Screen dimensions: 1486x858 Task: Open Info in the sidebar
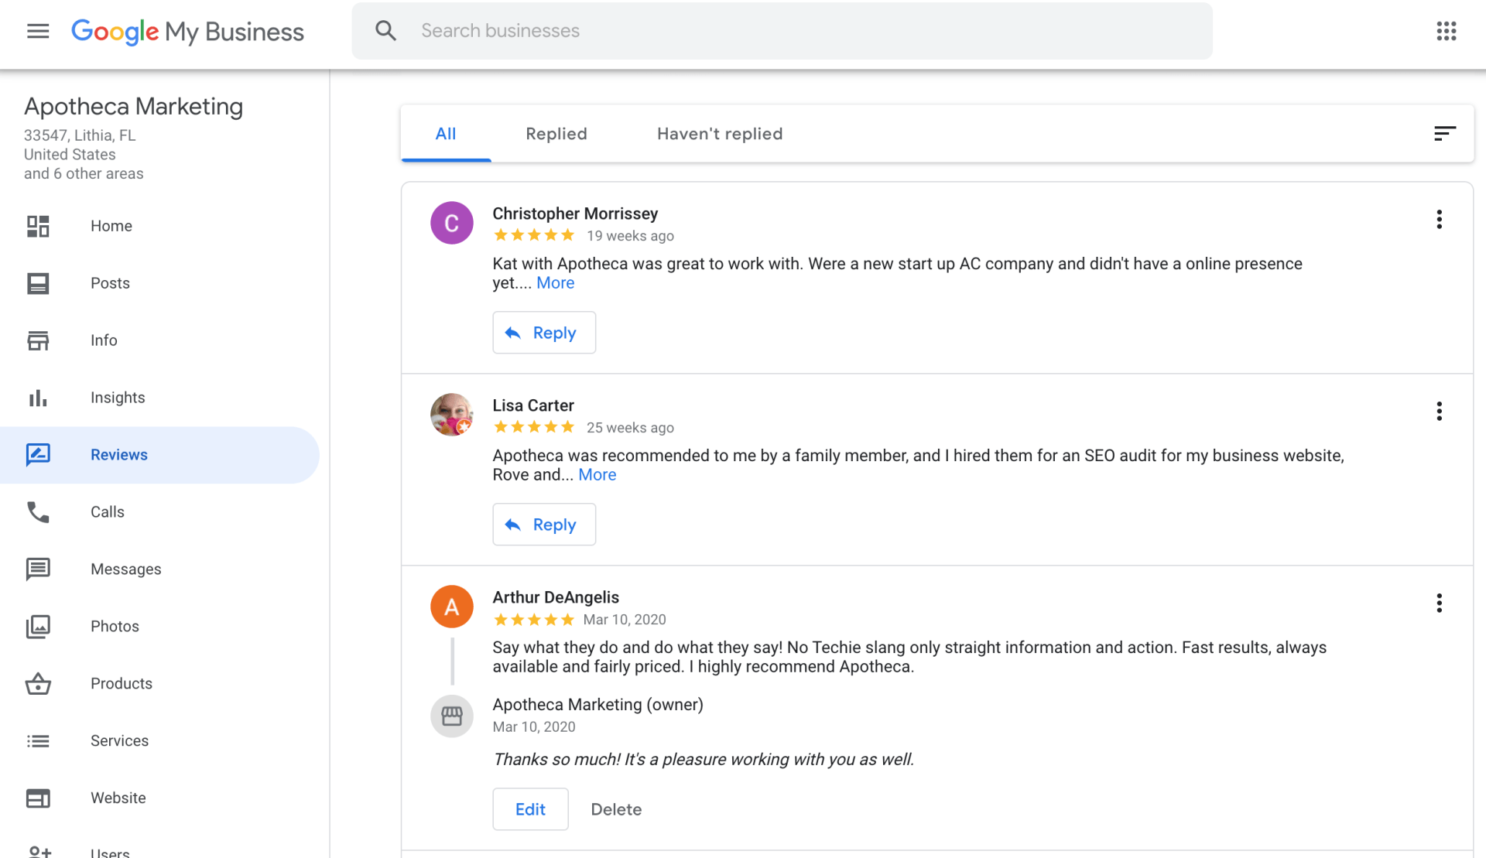point(159,340)
